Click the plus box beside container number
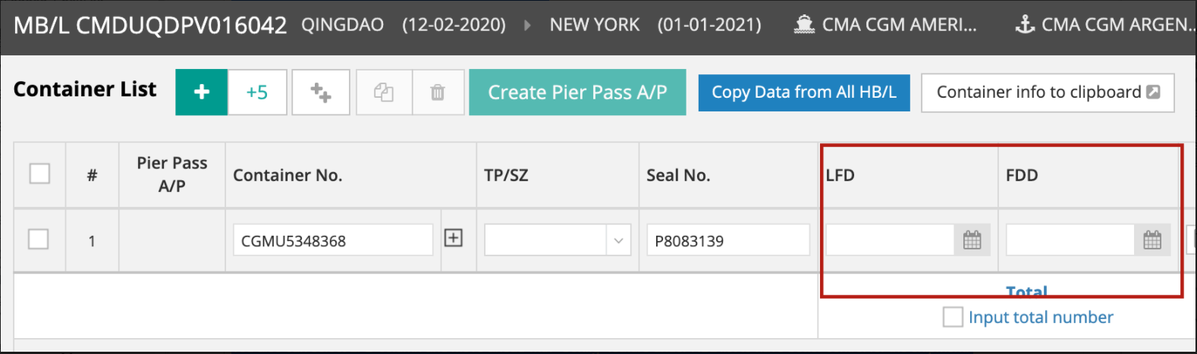Viewport: 1197px width, 354px height. coord(453,238)
